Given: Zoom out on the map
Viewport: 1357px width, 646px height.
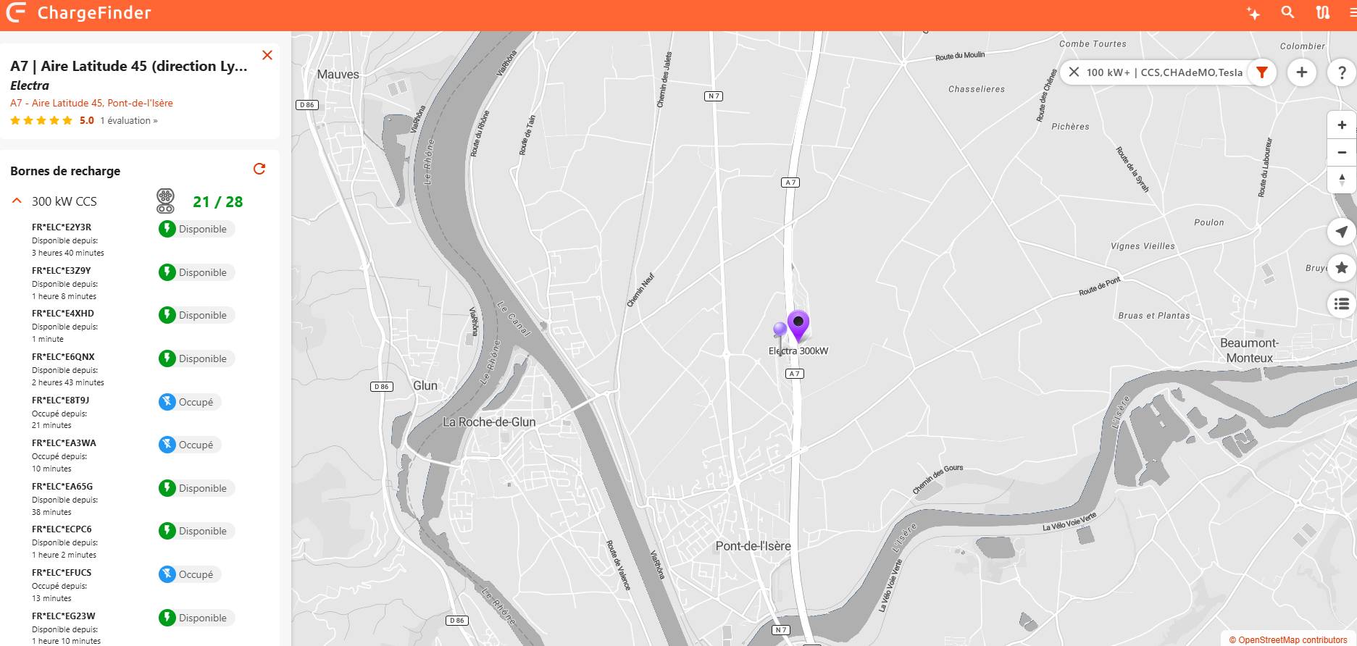Looking at the screenshot, I should tap(1342, 152).
